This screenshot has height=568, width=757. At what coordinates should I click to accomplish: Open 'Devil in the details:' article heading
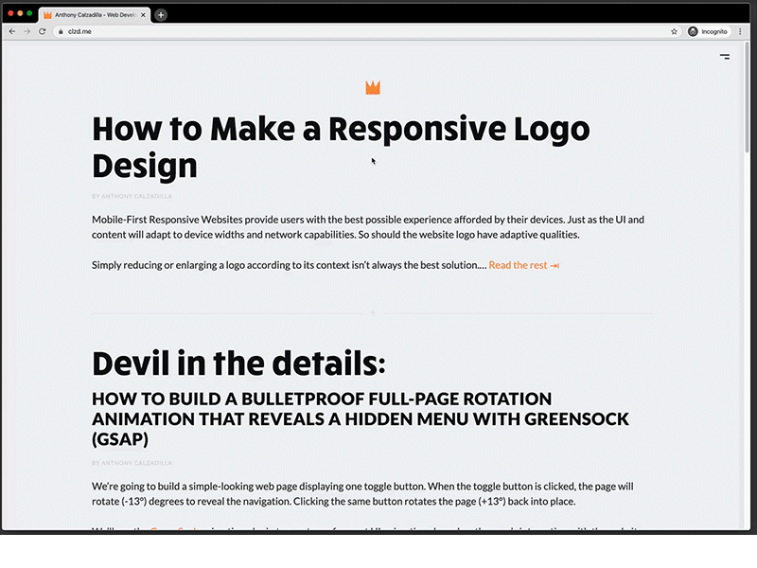[x=239, y=364]
